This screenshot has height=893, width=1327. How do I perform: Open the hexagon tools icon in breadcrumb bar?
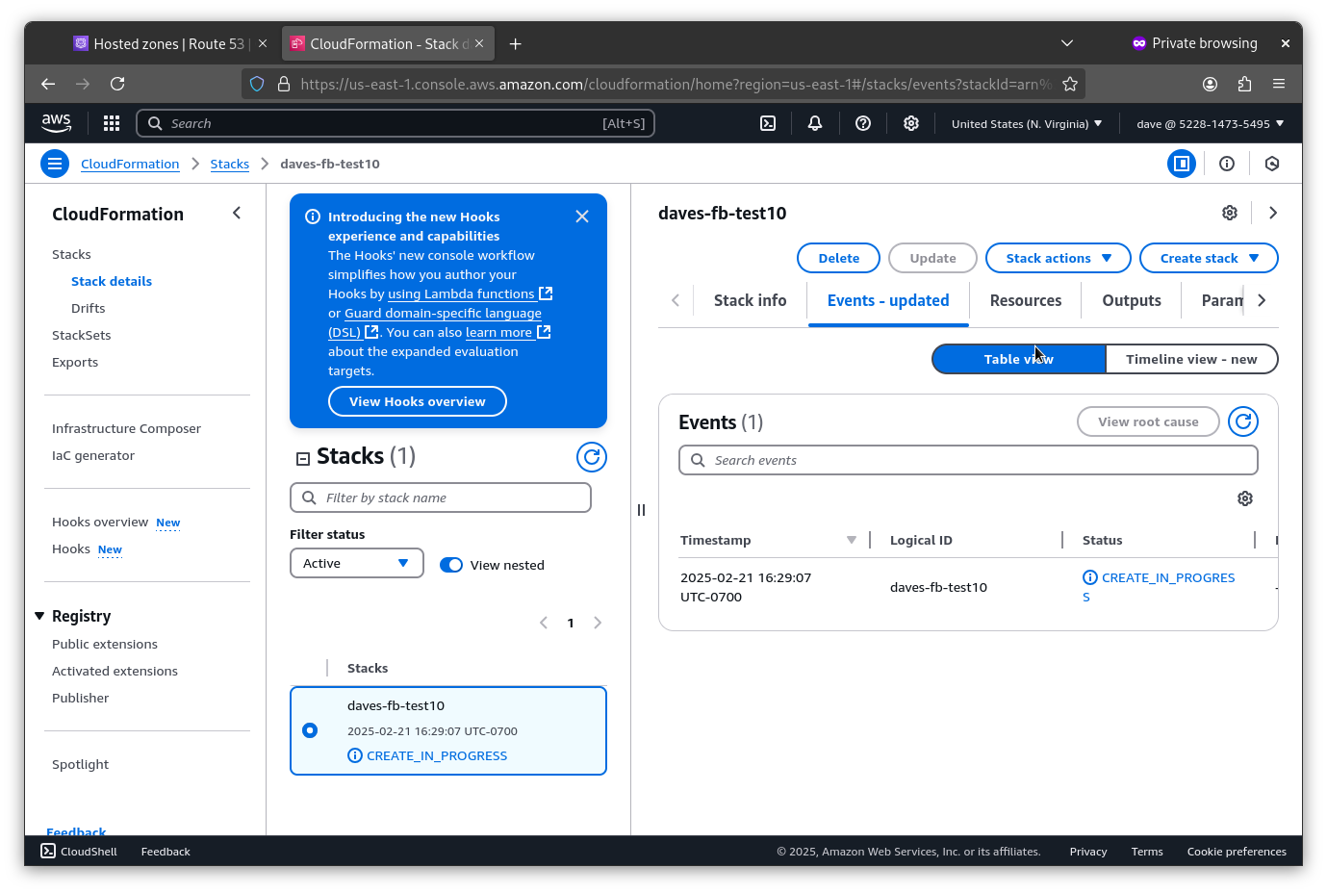(1272, 164)
